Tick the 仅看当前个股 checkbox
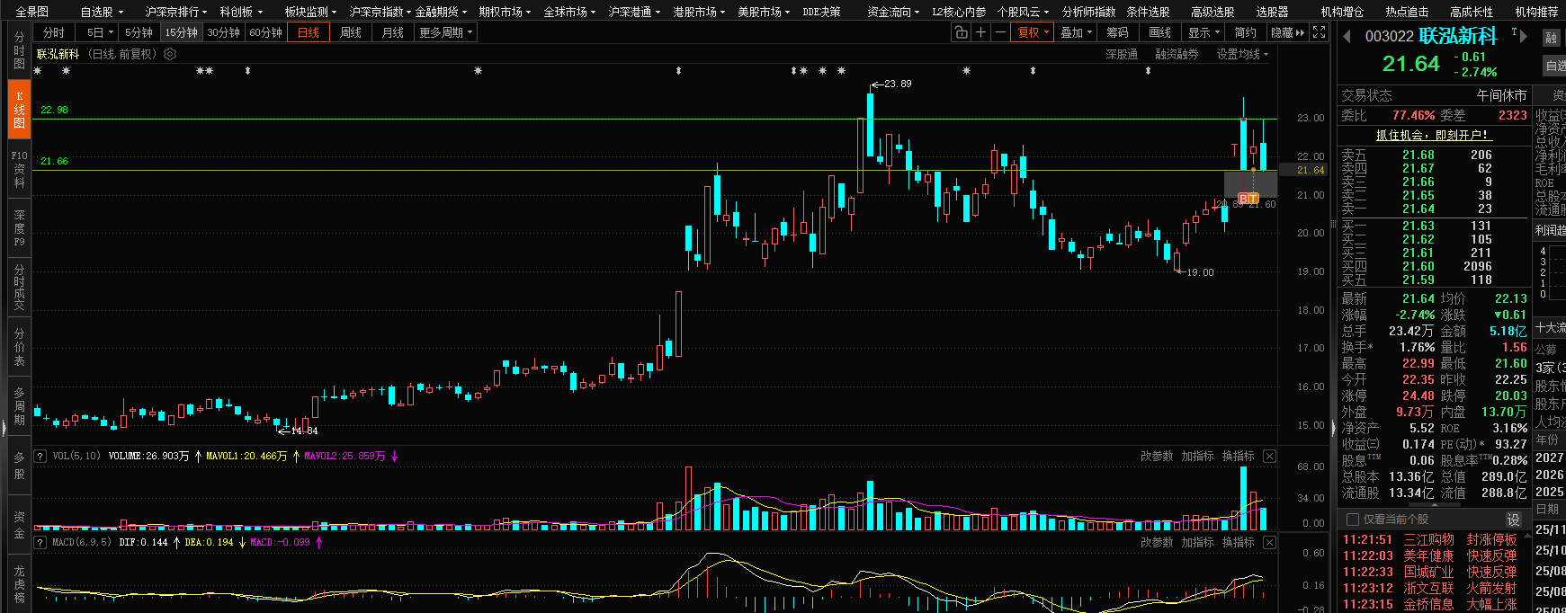This screenshot has height=613, width=1566. pos(1352,520)
